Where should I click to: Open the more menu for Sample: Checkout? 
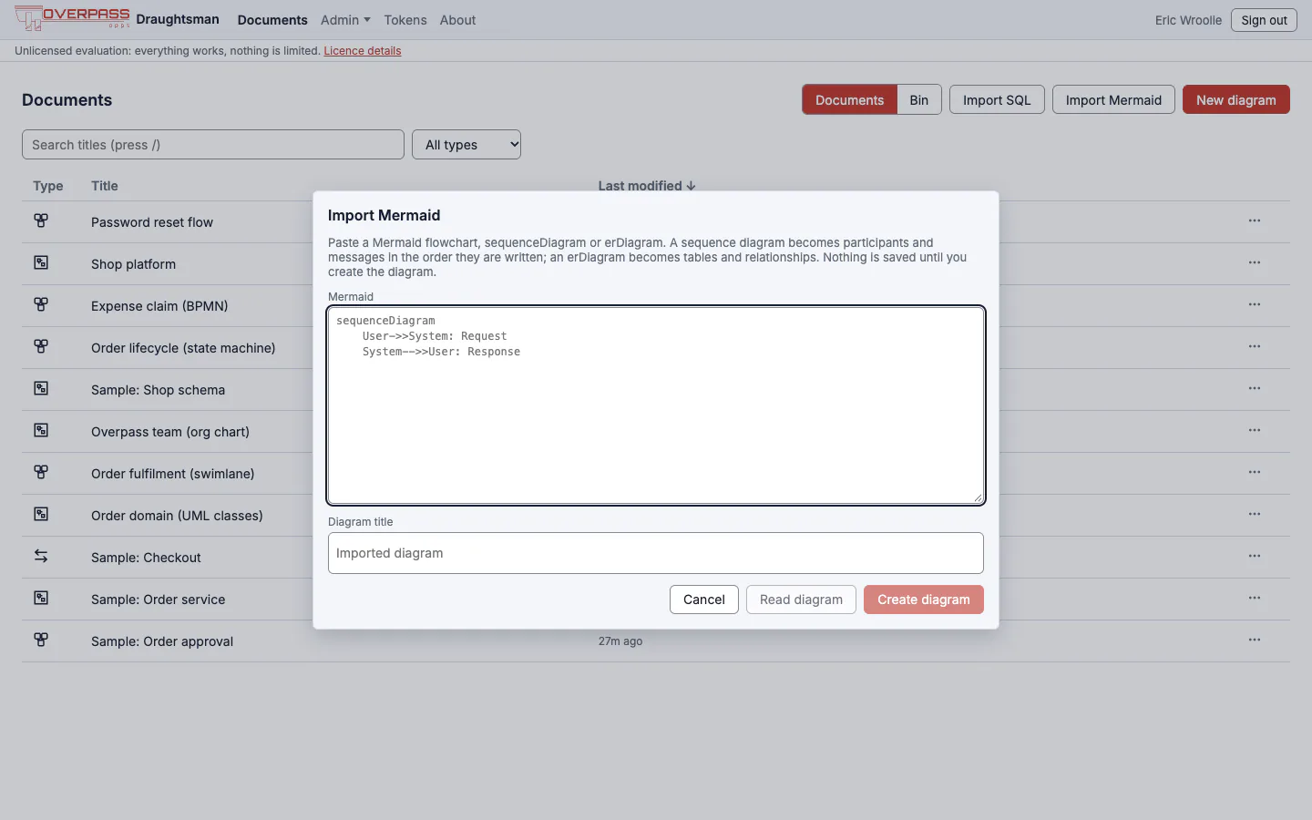point(1255,556)
